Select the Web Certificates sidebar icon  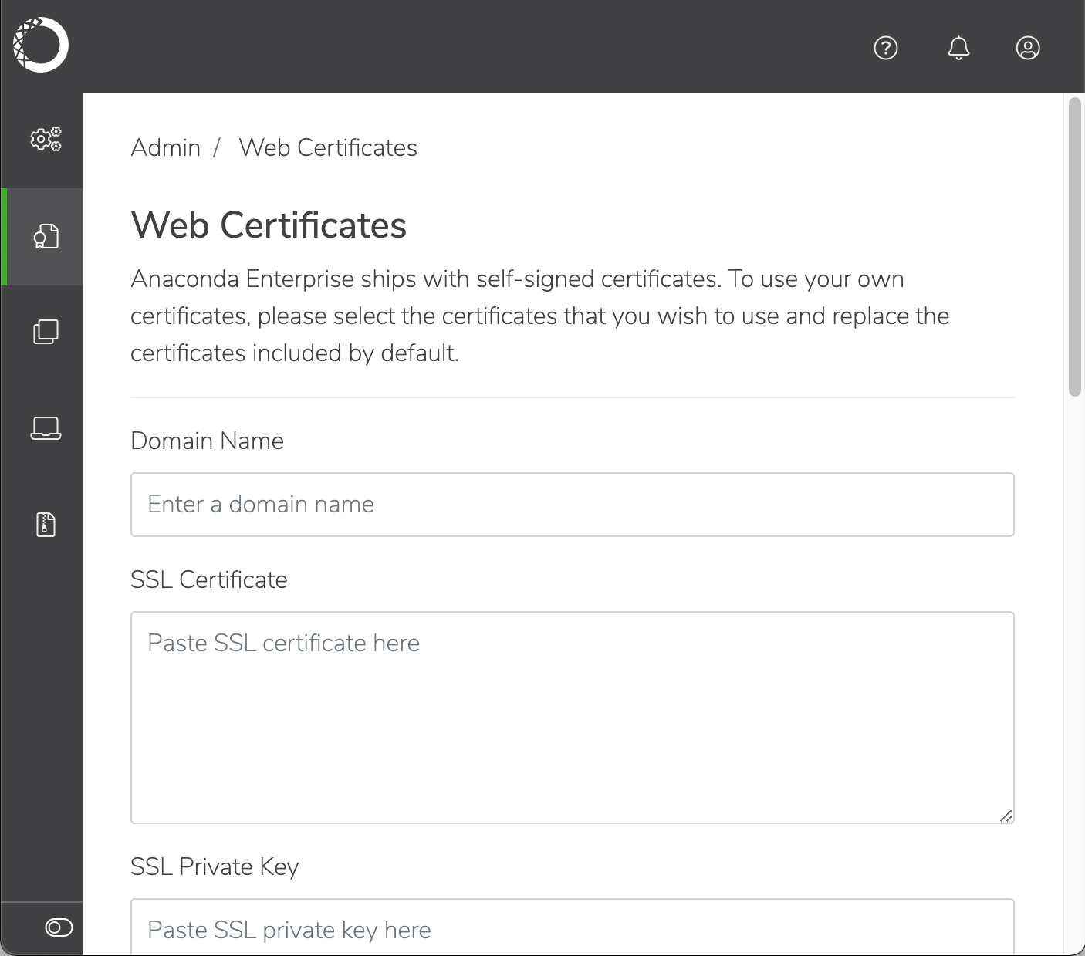[x=46, y=236]
